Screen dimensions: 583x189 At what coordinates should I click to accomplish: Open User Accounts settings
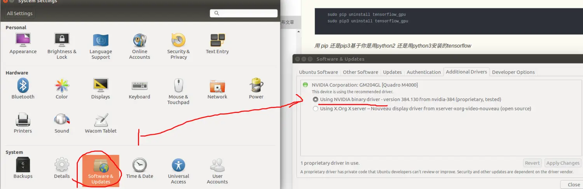click(x=217, y=170)
